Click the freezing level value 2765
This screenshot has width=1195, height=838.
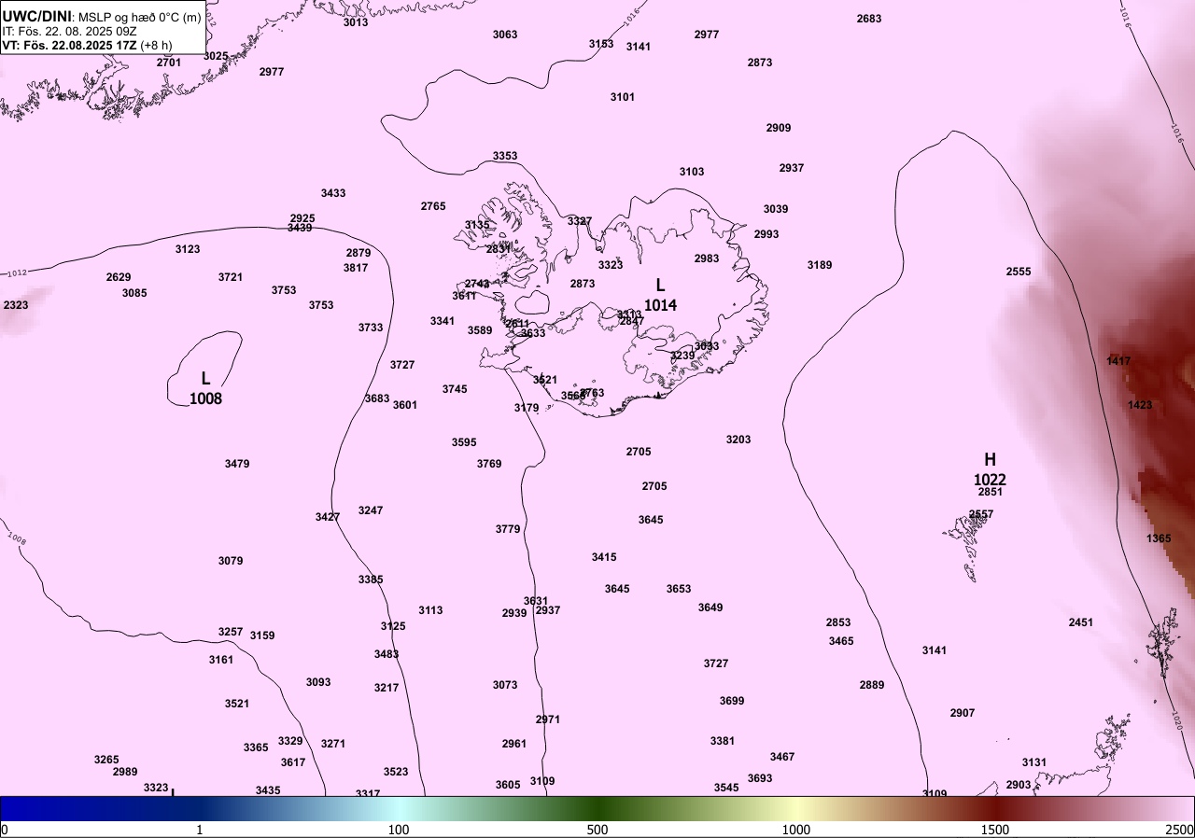click(433, 206)
